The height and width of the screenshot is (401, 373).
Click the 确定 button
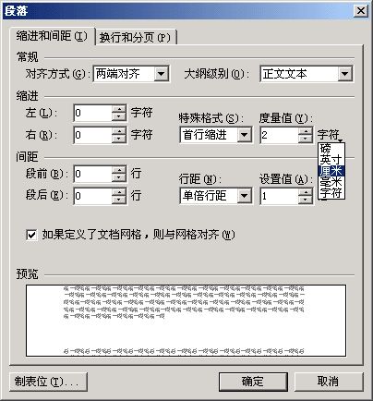click(x=253, y=382)
